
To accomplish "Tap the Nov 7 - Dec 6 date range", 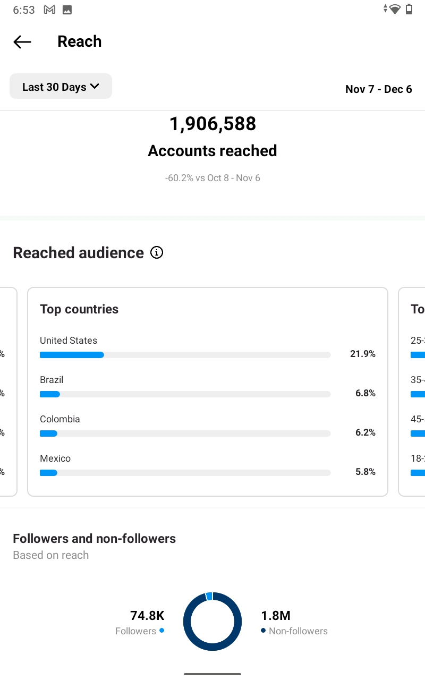I will coord(379,89).
